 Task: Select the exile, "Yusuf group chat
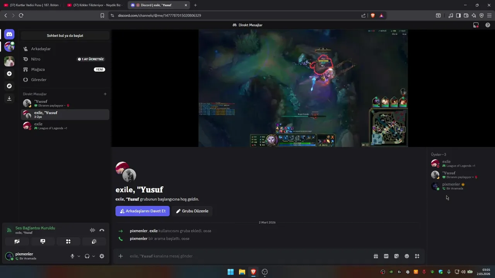(65, 115)
